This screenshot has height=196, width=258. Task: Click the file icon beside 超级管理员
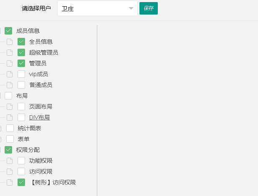[x=10, y=52]
